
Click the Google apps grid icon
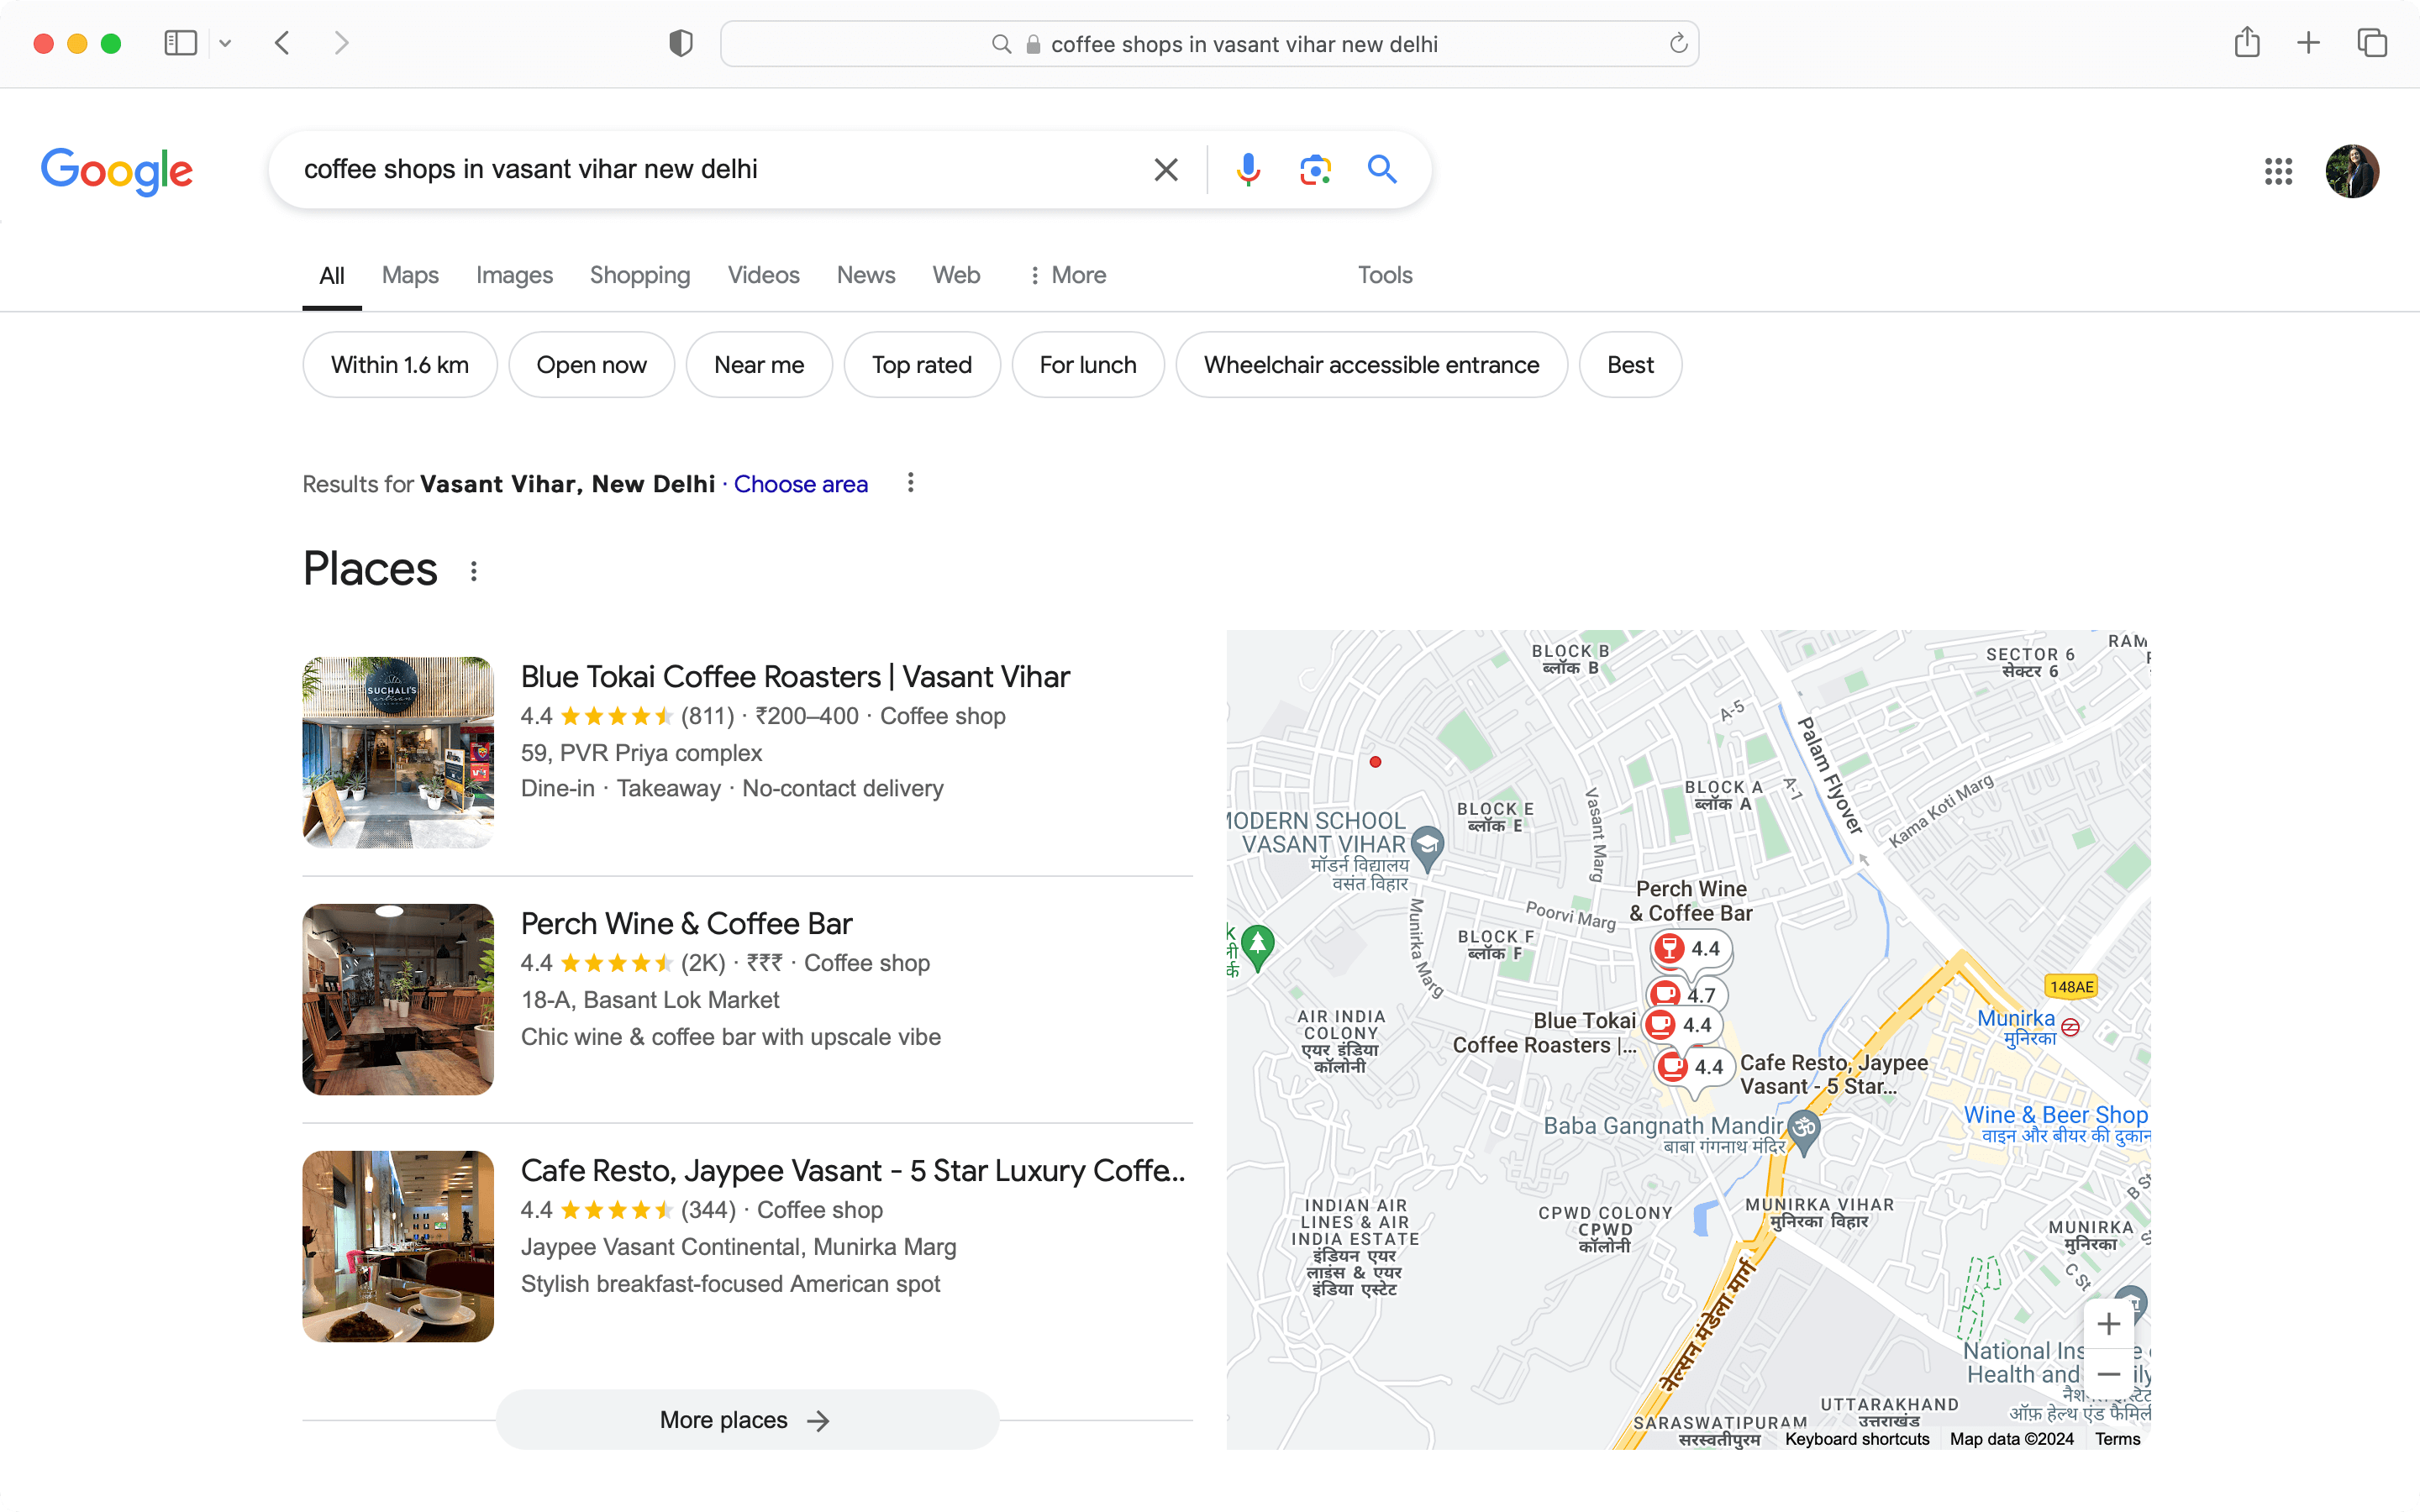[2279, 169]
